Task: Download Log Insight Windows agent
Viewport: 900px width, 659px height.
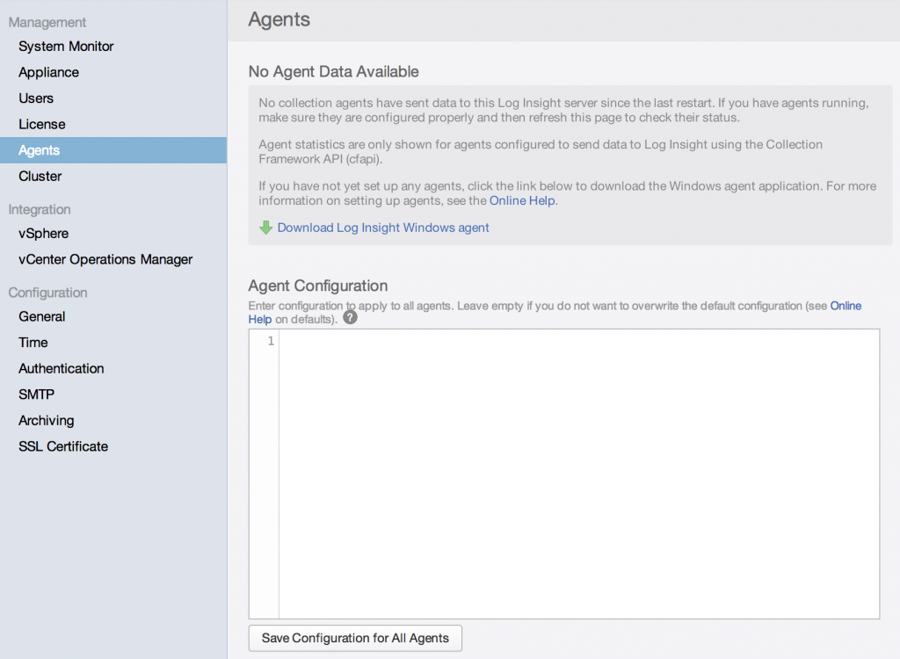Action: pos(382,227)
